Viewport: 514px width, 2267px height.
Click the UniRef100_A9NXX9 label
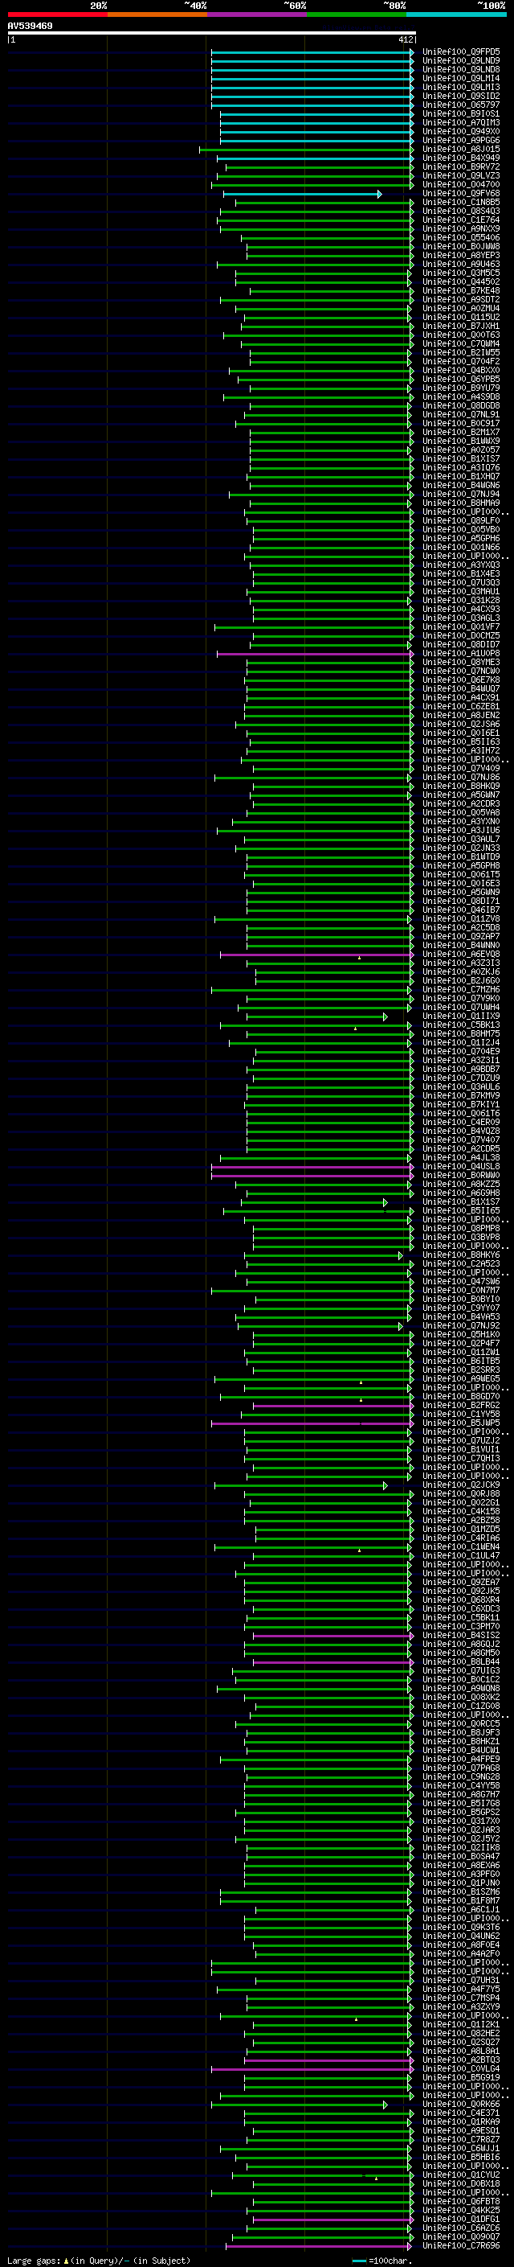461,229
